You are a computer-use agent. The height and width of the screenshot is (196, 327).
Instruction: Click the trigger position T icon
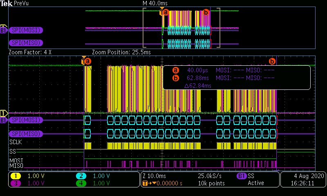[145, 183]
